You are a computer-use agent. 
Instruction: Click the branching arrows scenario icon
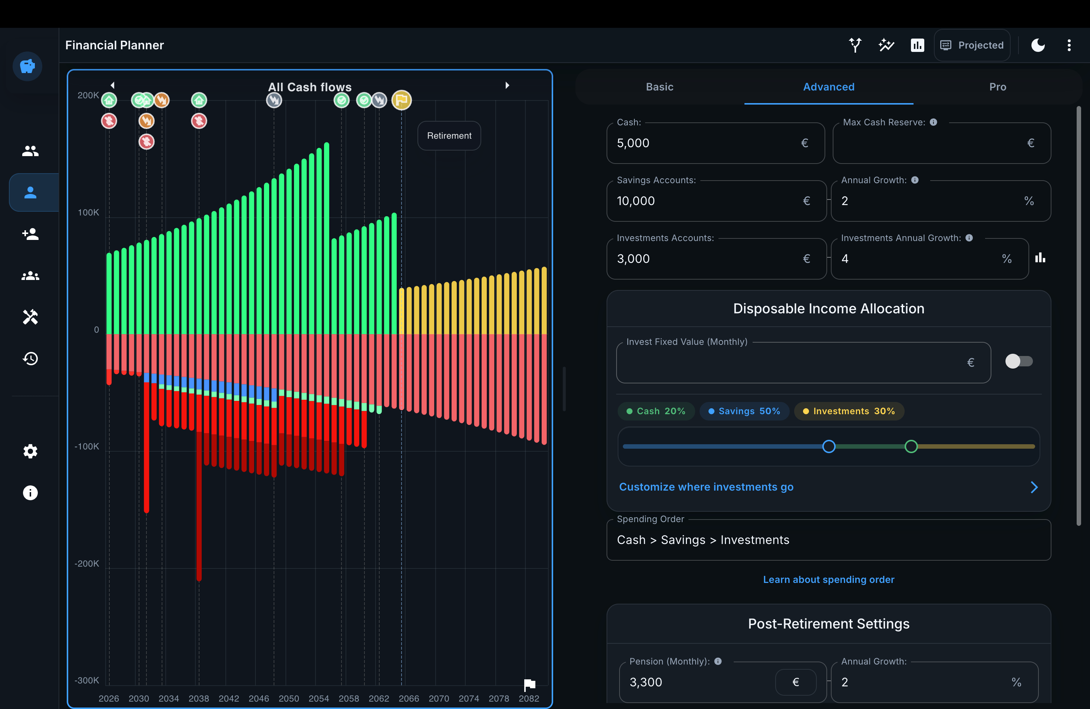coord(855,45)
